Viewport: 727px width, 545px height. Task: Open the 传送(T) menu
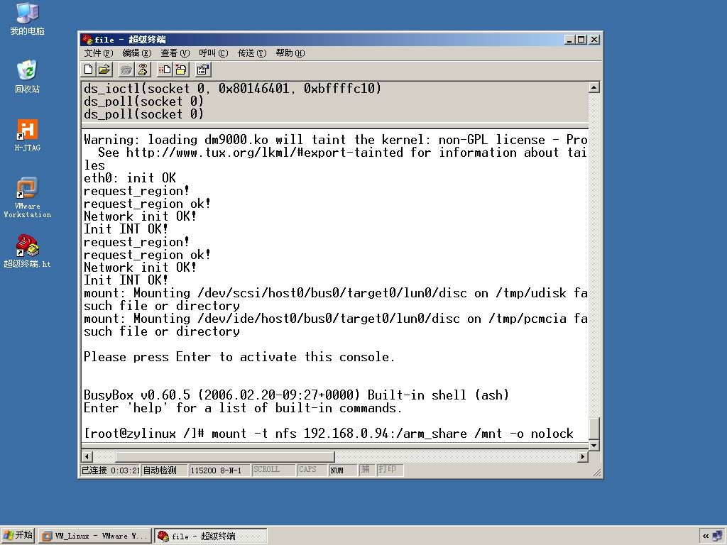[252, 53]
